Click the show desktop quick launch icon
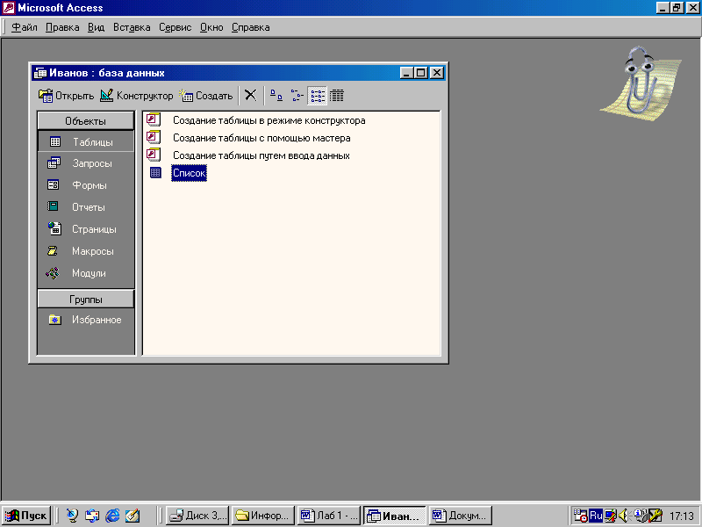The width and height of the screenshot is (702, 527). pyautogui.click(x=72, y=516)
